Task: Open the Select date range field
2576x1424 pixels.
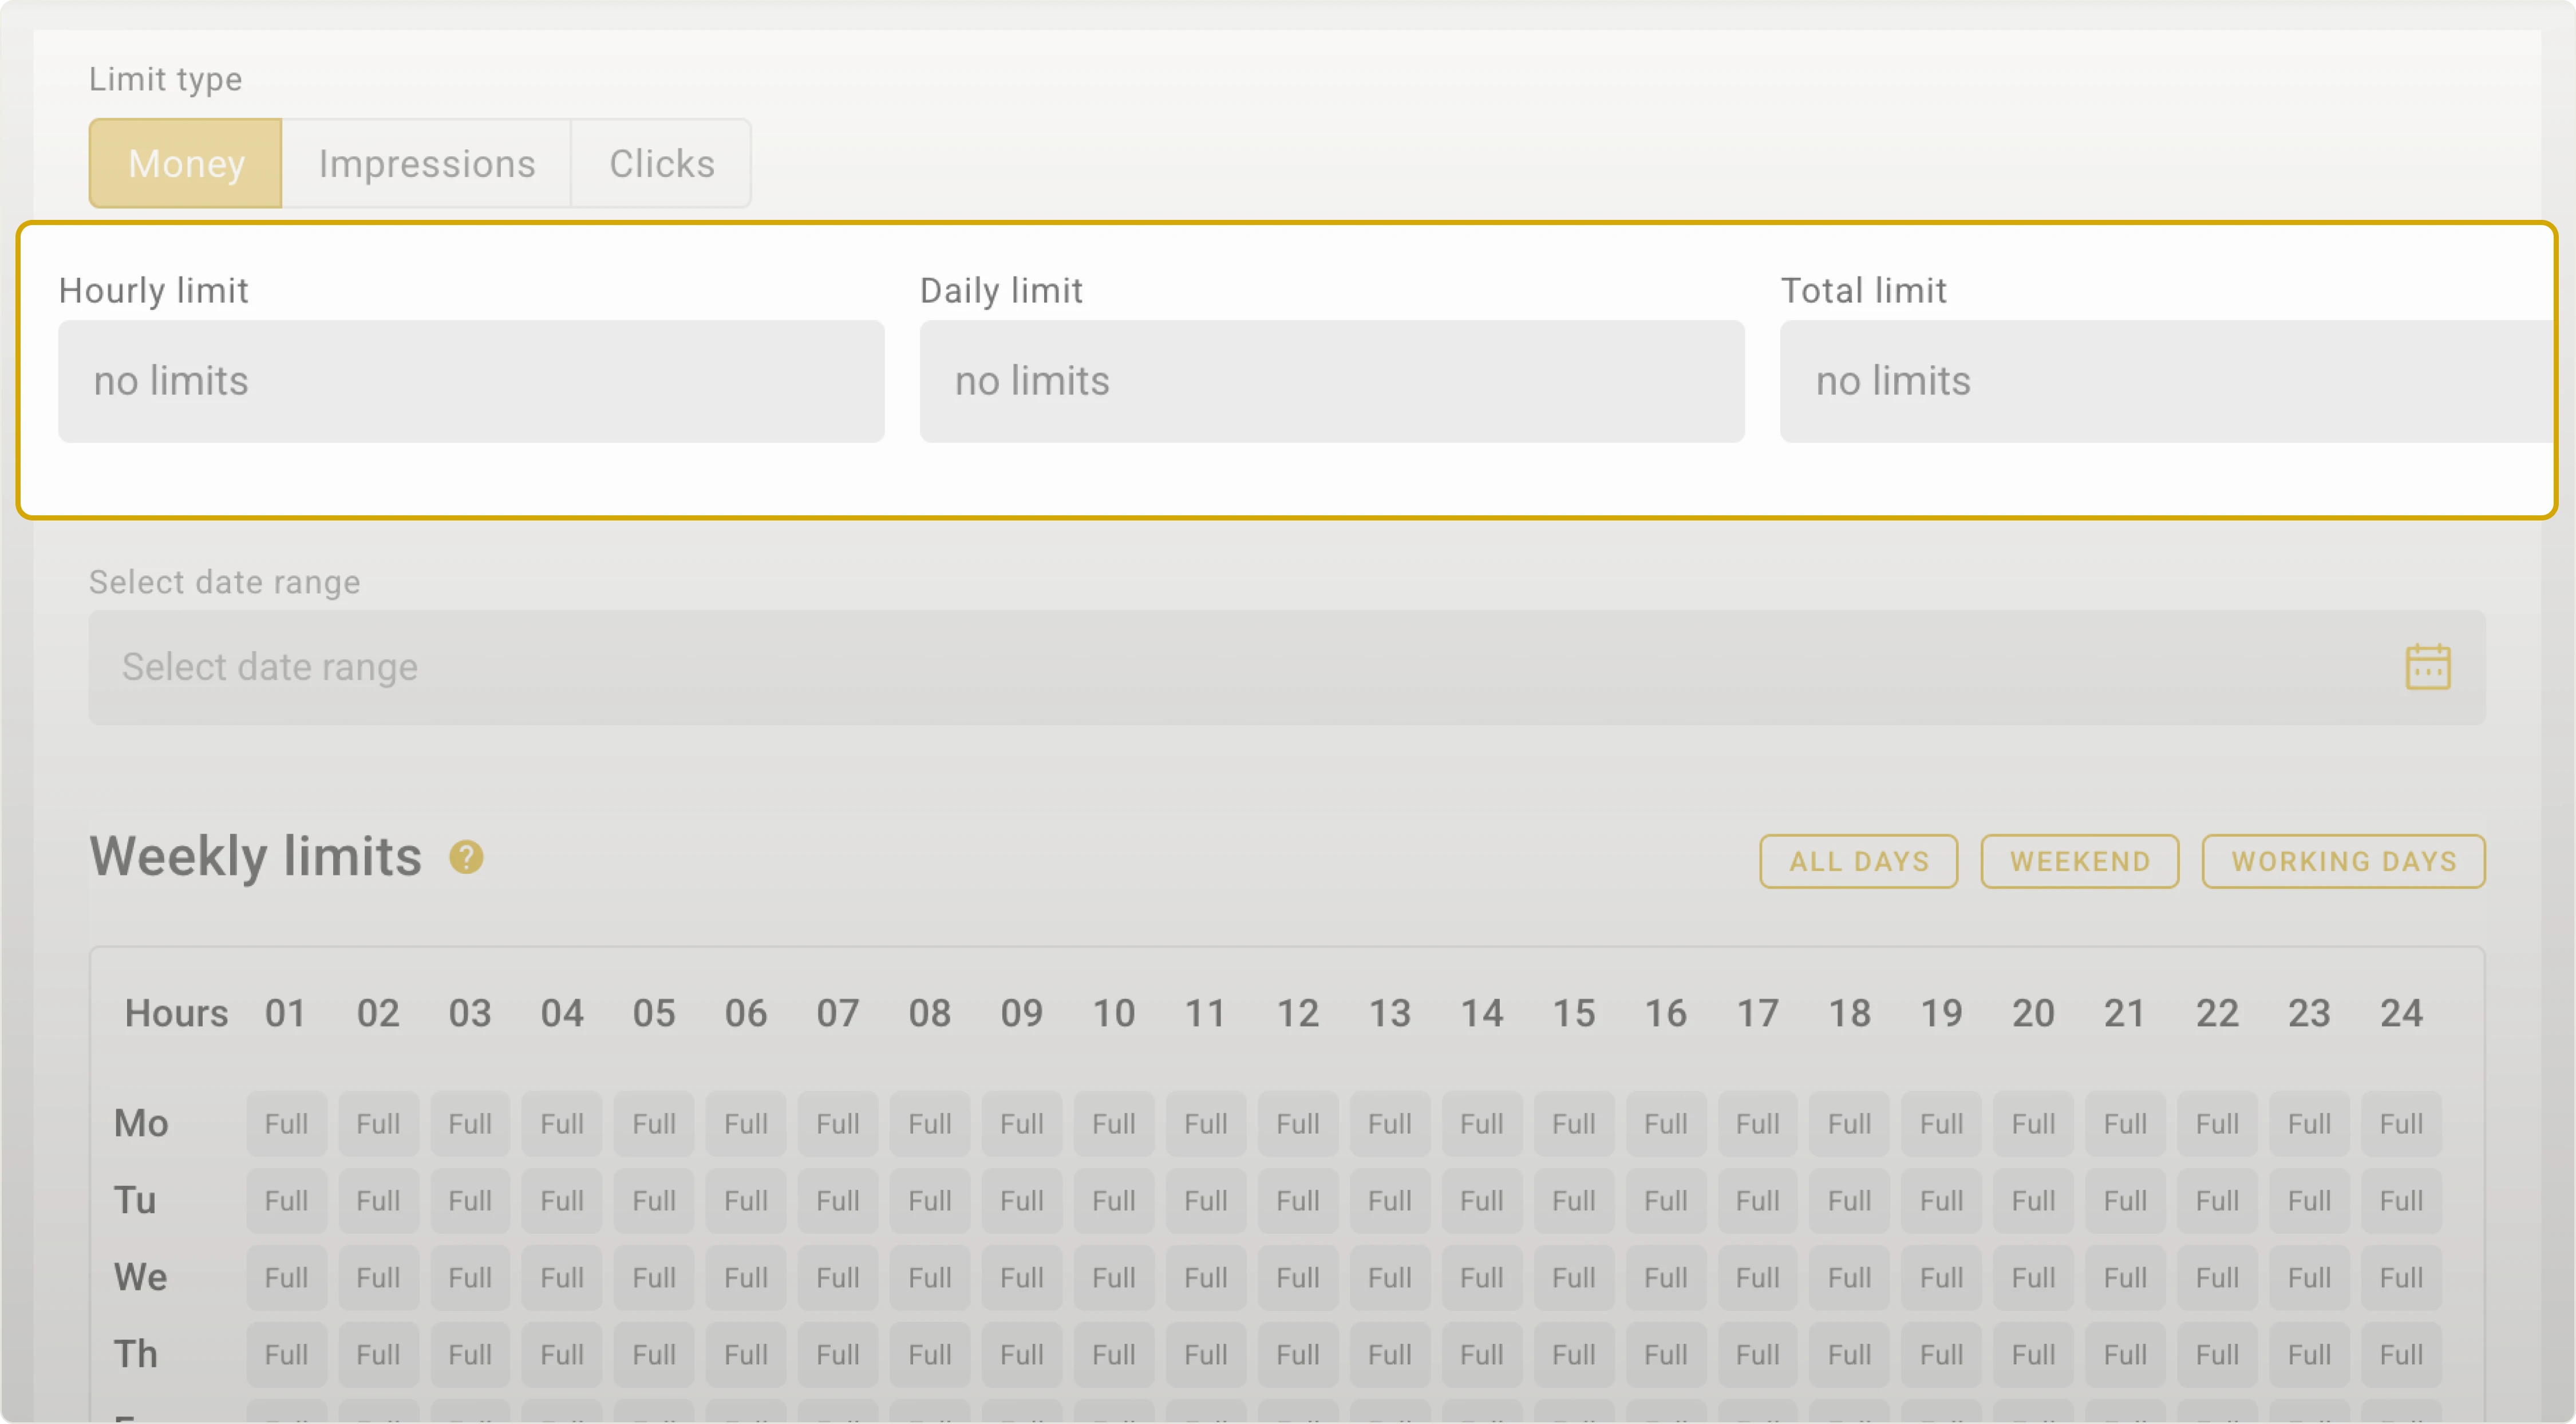Action: [x=1200, y=666]
